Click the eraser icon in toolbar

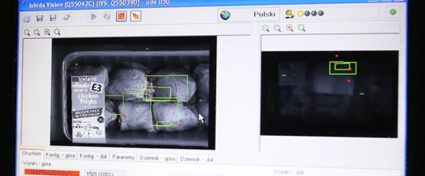[x=66, y=18]
